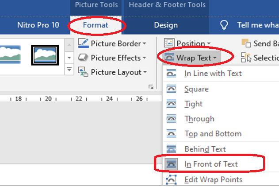Viewport: 279px width, 187px height.
Task: Expand the Picture Border dropdown arrow
Action: pos(145,43)
